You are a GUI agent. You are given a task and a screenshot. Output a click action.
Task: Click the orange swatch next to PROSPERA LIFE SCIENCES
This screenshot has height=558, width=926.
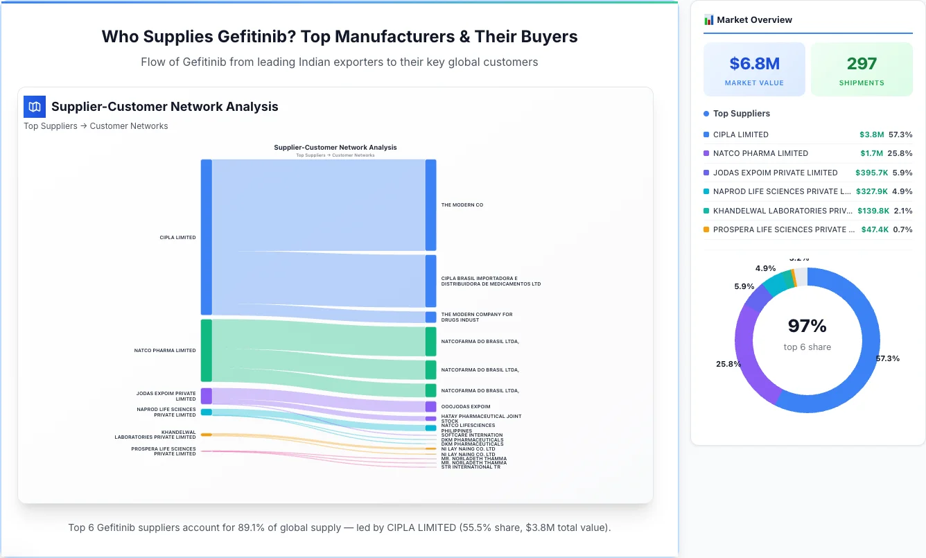[x=706, y=229]
